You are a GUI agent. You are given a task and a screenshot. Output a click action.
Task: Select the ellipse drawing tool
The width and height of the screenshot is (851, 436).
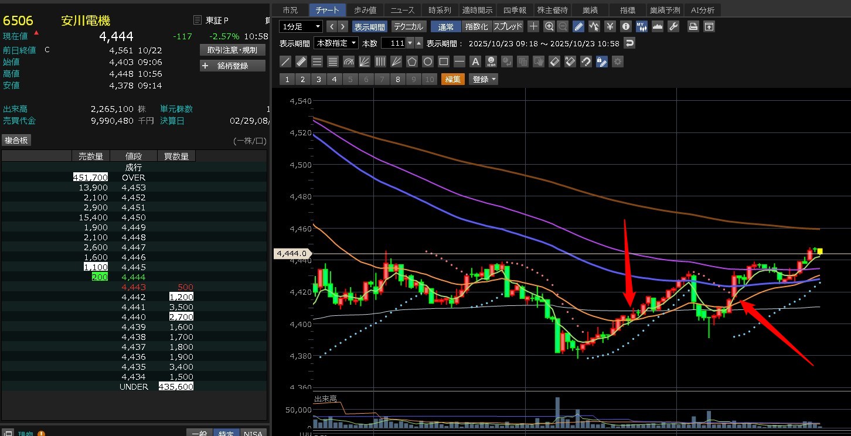point(428,62)
